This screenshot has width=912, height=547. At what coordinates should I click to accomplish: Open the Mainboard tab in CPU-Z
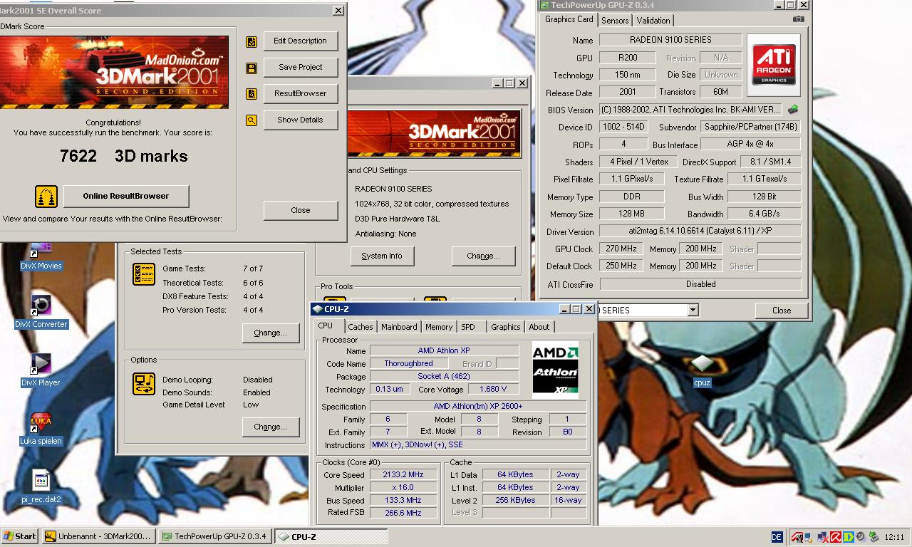coord(399,327)
